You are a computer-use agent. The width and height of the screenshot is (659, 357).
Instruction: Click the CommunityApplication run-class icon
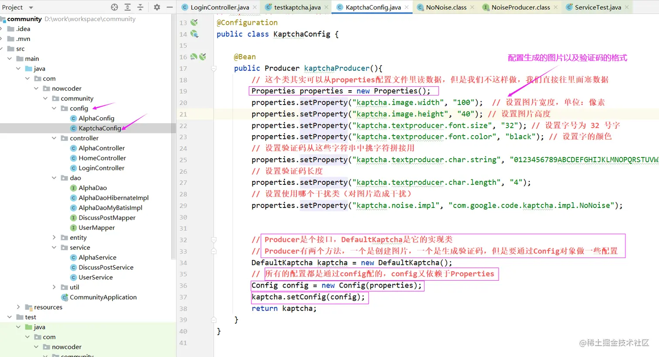pyautogui.click(x=65, y=297)
